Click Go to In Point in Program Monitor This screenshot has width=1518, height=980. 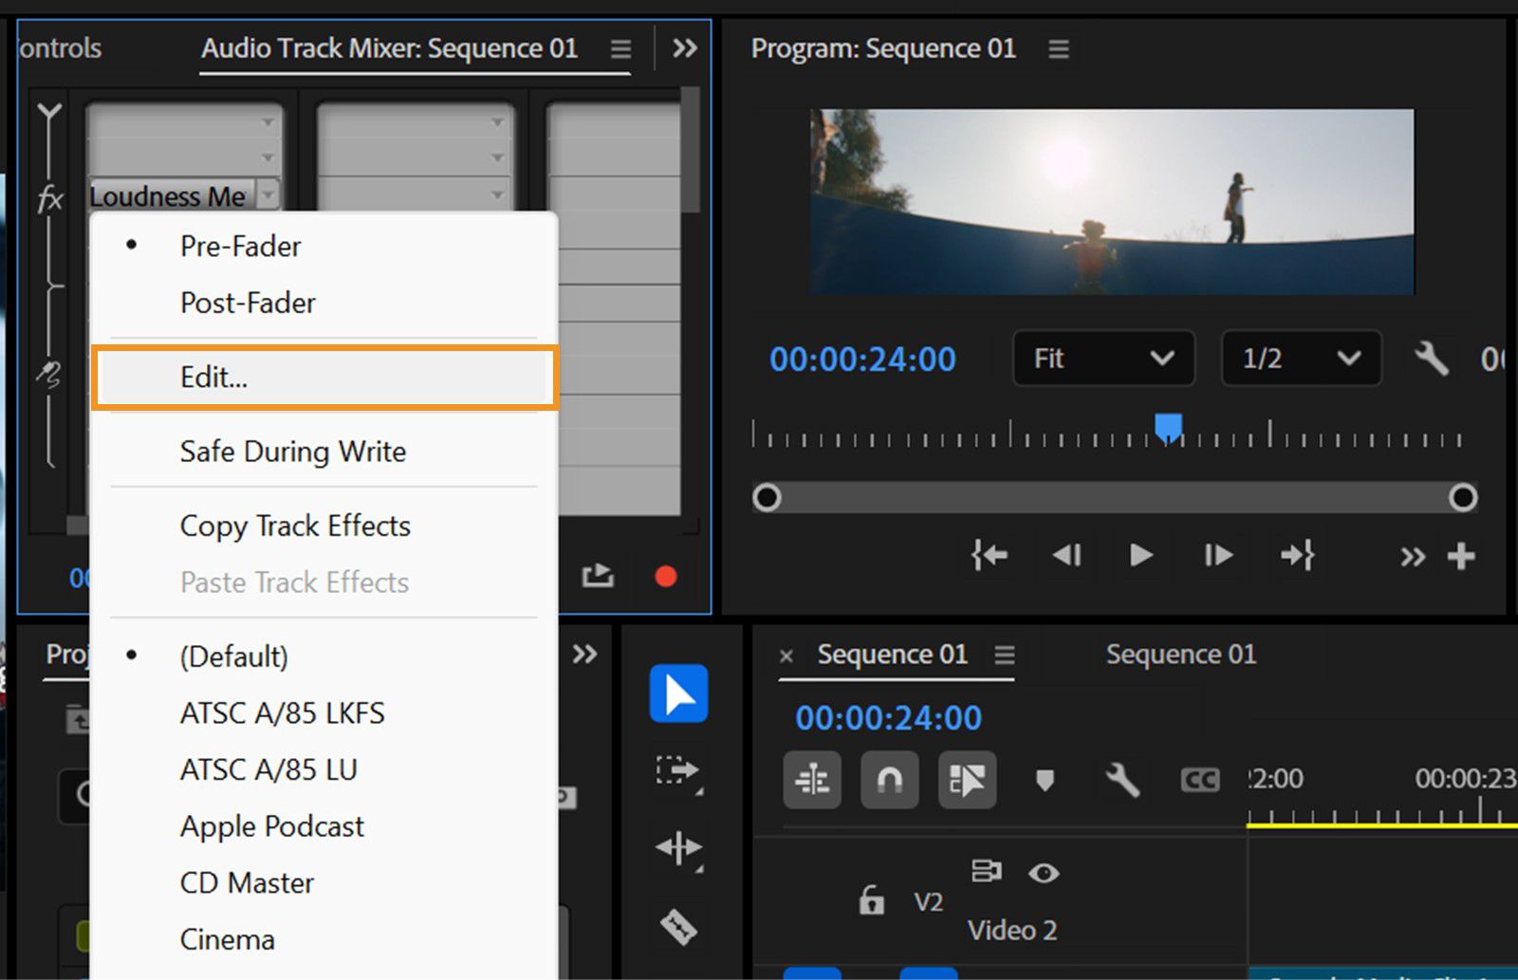[990, 556]
